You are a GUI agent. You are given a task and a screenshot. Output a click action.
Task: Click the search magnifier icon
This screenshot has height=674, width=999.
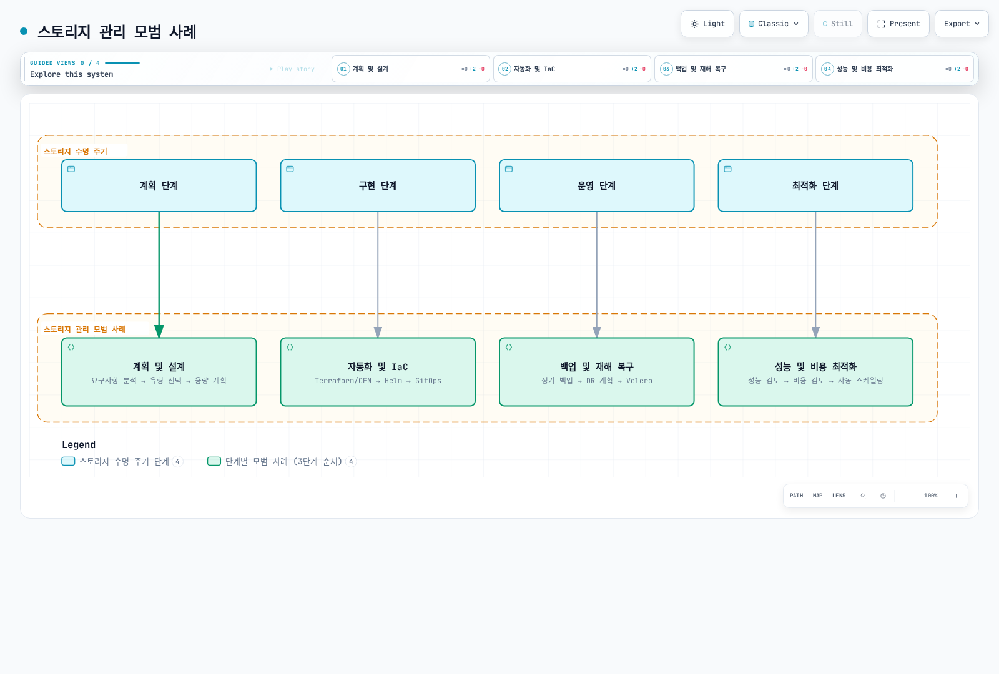point(863,496)
